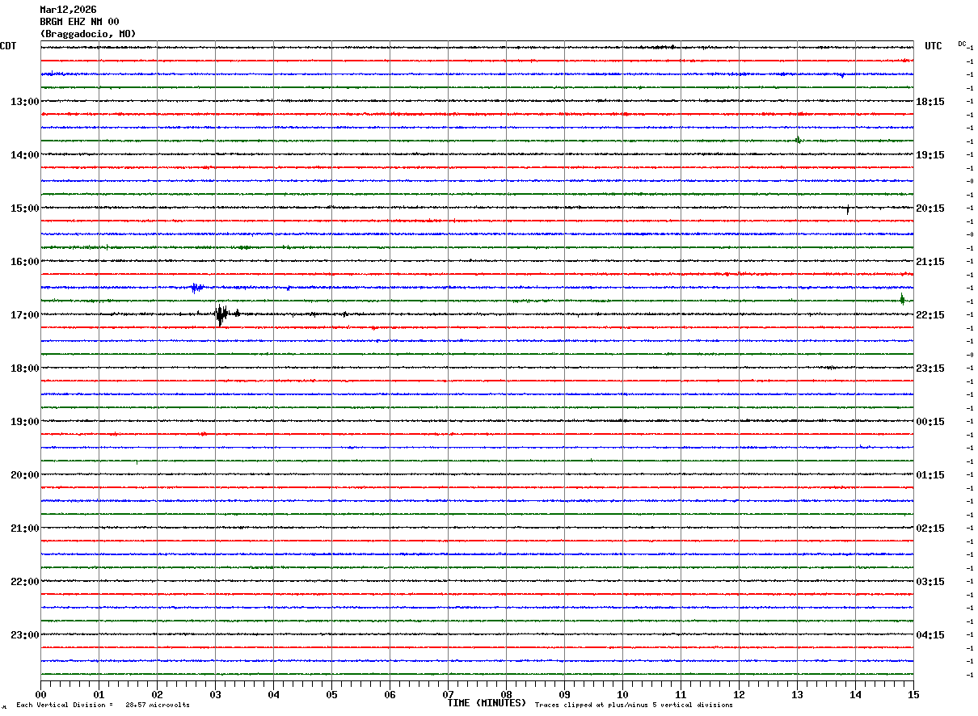978x716 pixels.
Task: Click minute 12 on the time axis
Action: click(x=739, y=694)
